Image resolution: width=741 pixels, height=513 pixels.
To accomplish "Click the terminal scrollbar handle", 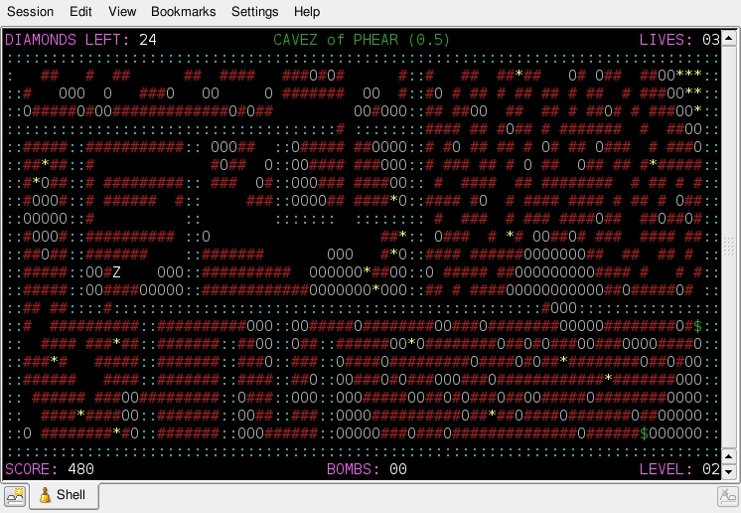I will click(x=731, y=248).
